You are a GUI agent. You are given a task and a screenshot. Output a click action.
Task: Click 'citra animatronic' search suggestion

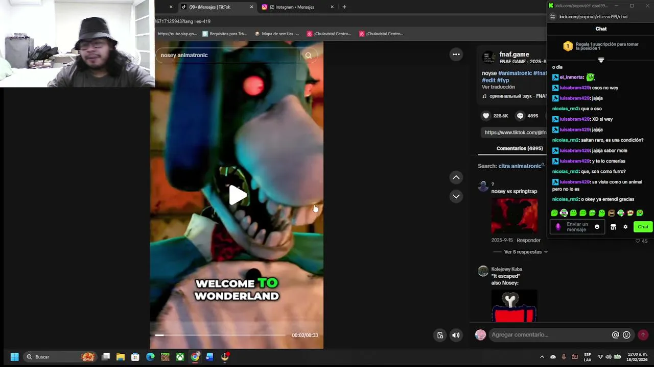tap(520, 166)
